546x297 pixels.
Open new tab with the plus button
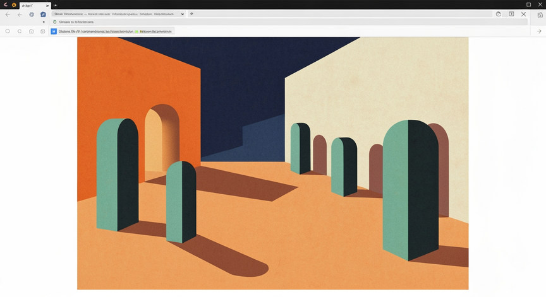[56, 5]
